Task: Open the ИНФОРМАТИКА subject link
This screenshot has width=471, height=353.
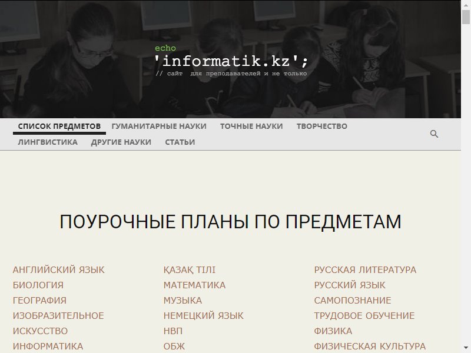Action: click(48, 346)
